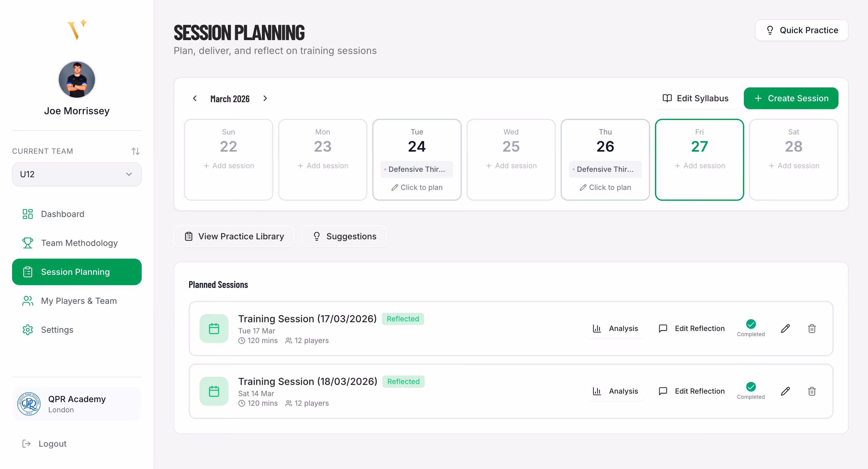
Task: Click the swap team arrows icon
Action: [135, 151]
